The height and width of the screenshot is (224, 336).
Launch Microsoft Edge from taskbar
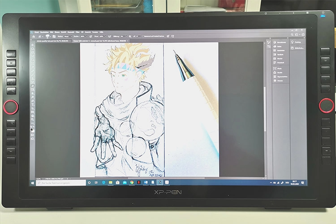point(104,182)
